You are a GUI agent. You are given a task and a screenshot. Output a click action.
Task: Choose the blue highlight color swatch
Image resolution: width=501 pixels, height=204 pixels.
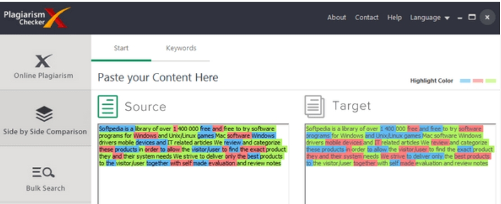coord(465,81)
